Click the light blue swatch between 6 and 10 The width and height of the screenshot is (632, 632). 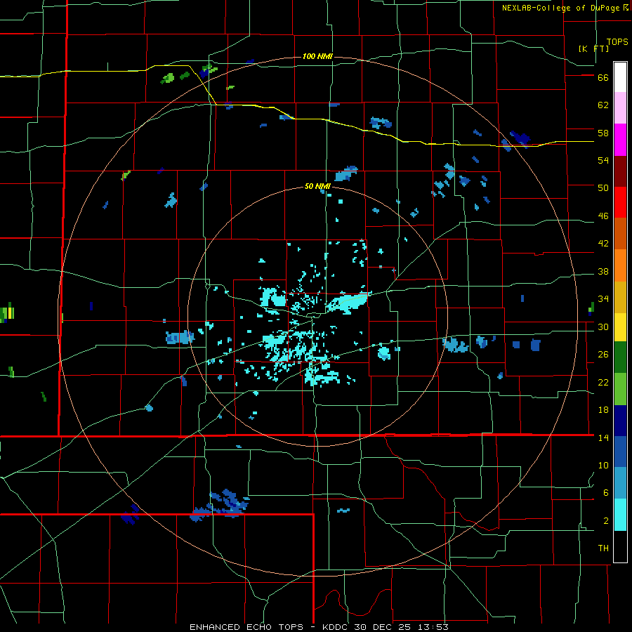pos(620,483)
